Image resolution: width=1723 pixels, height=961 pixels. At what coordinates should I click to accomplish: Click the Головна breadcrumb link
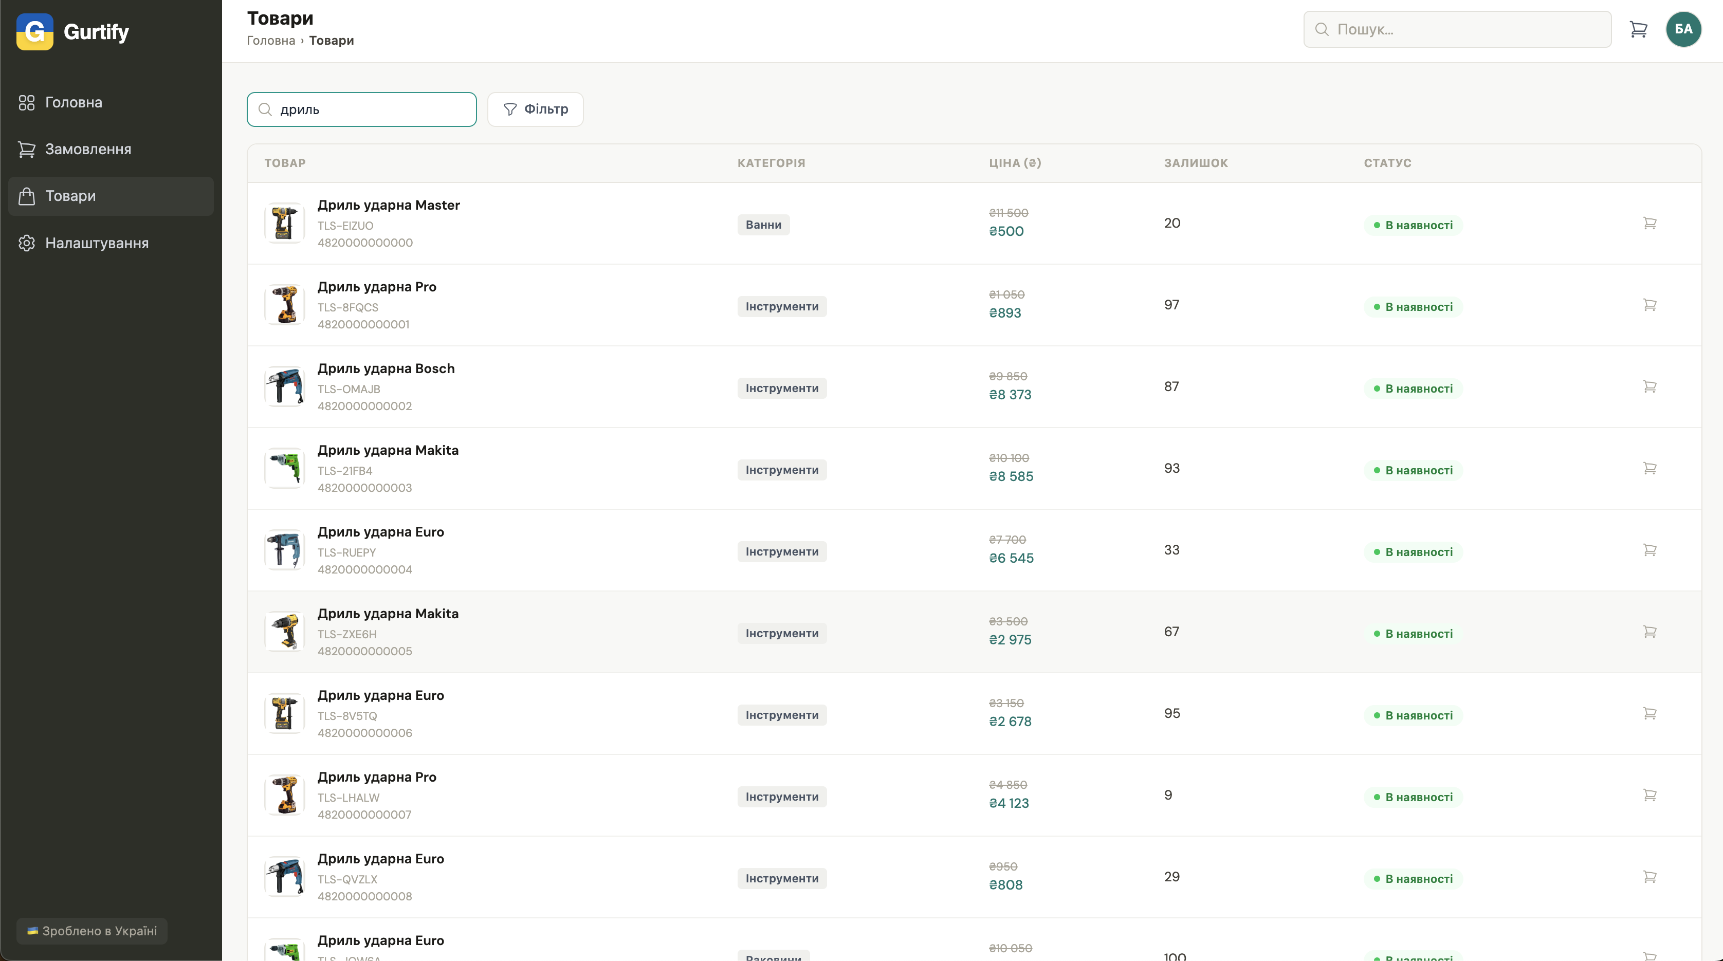(x=271, y=41)
